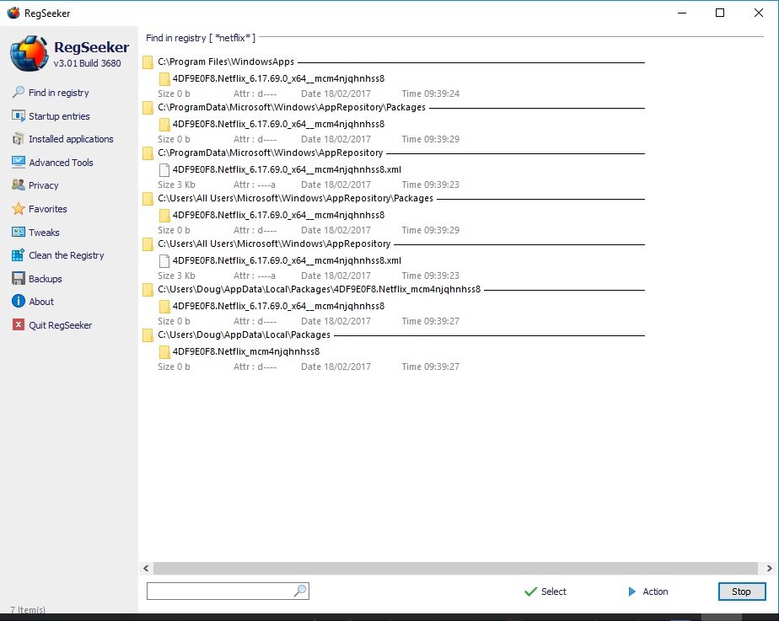The height and width of the screenshot is (621, 779).
Task: Click folder icon beside C:\Program Files\WindowsApps header
Action: 148,62
